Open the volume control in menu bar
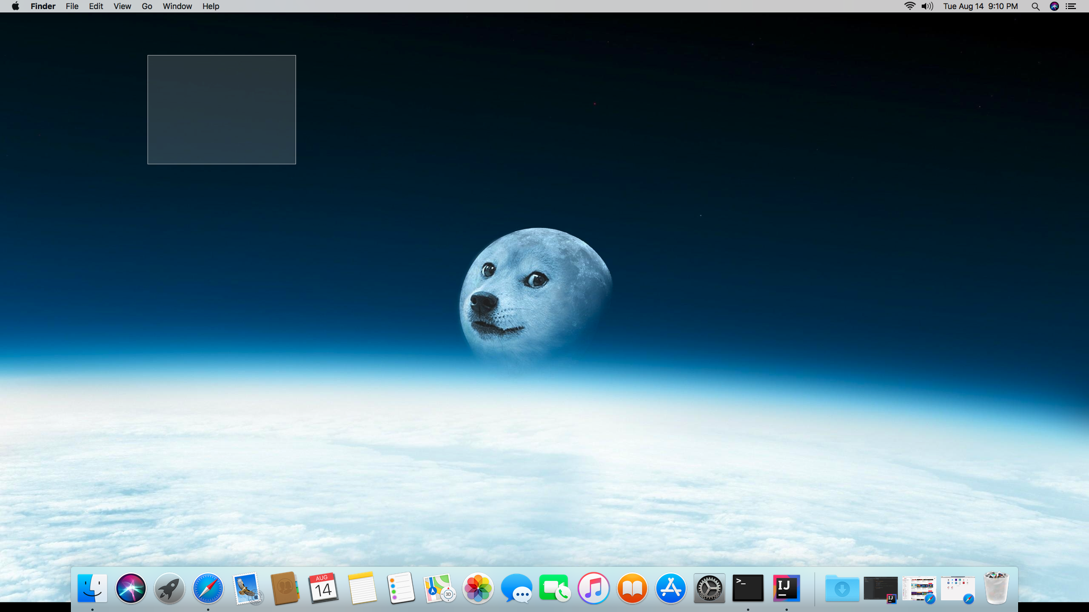Viewport: 1089px width, 612px height. (x=927, y=6)
